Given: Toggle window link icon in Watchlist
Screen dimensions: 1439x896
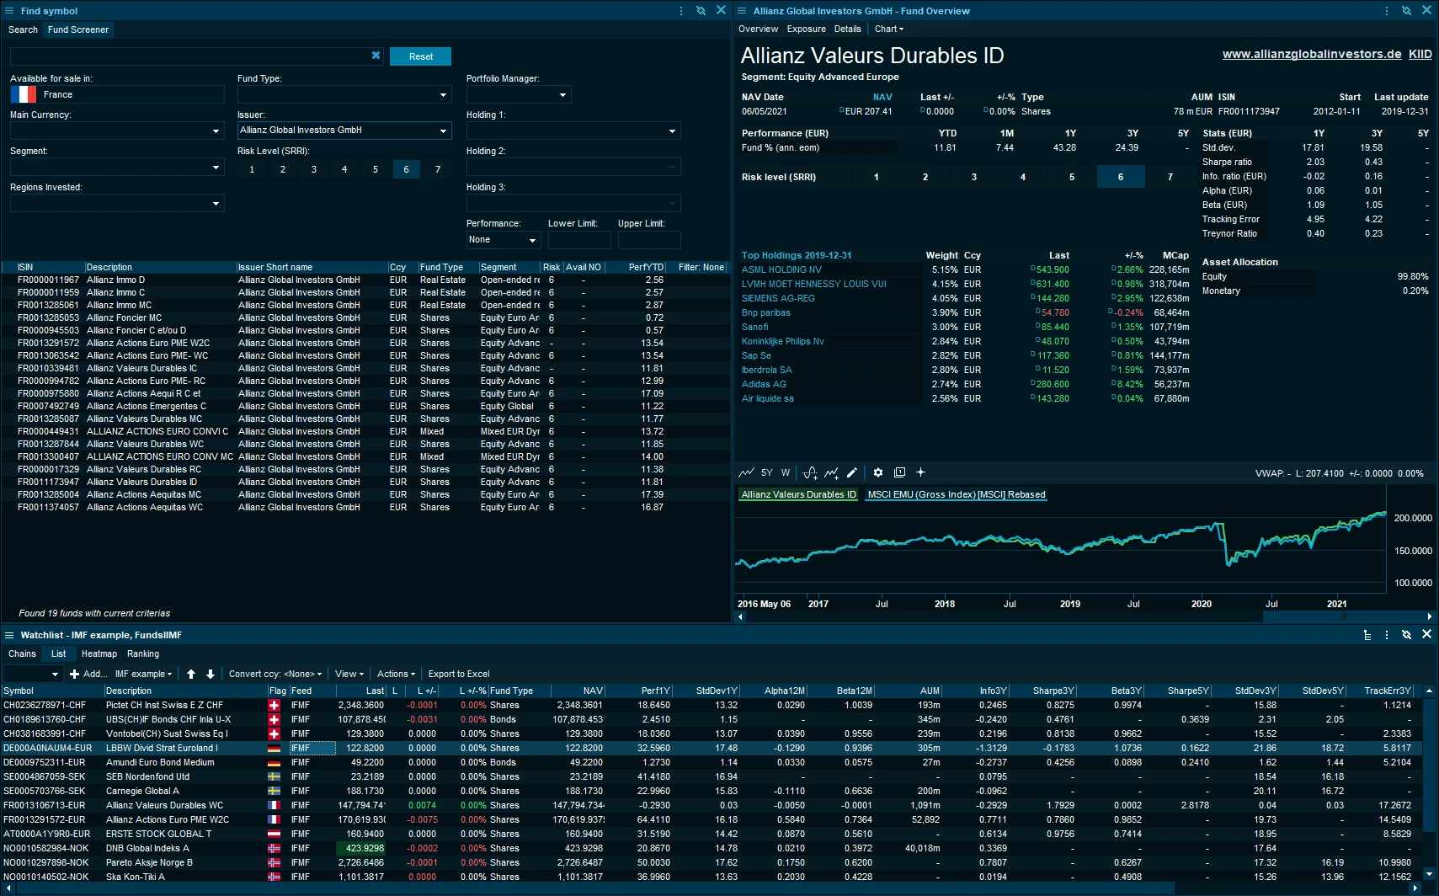Looking at the screenshot, I should tap(1406, 635).
